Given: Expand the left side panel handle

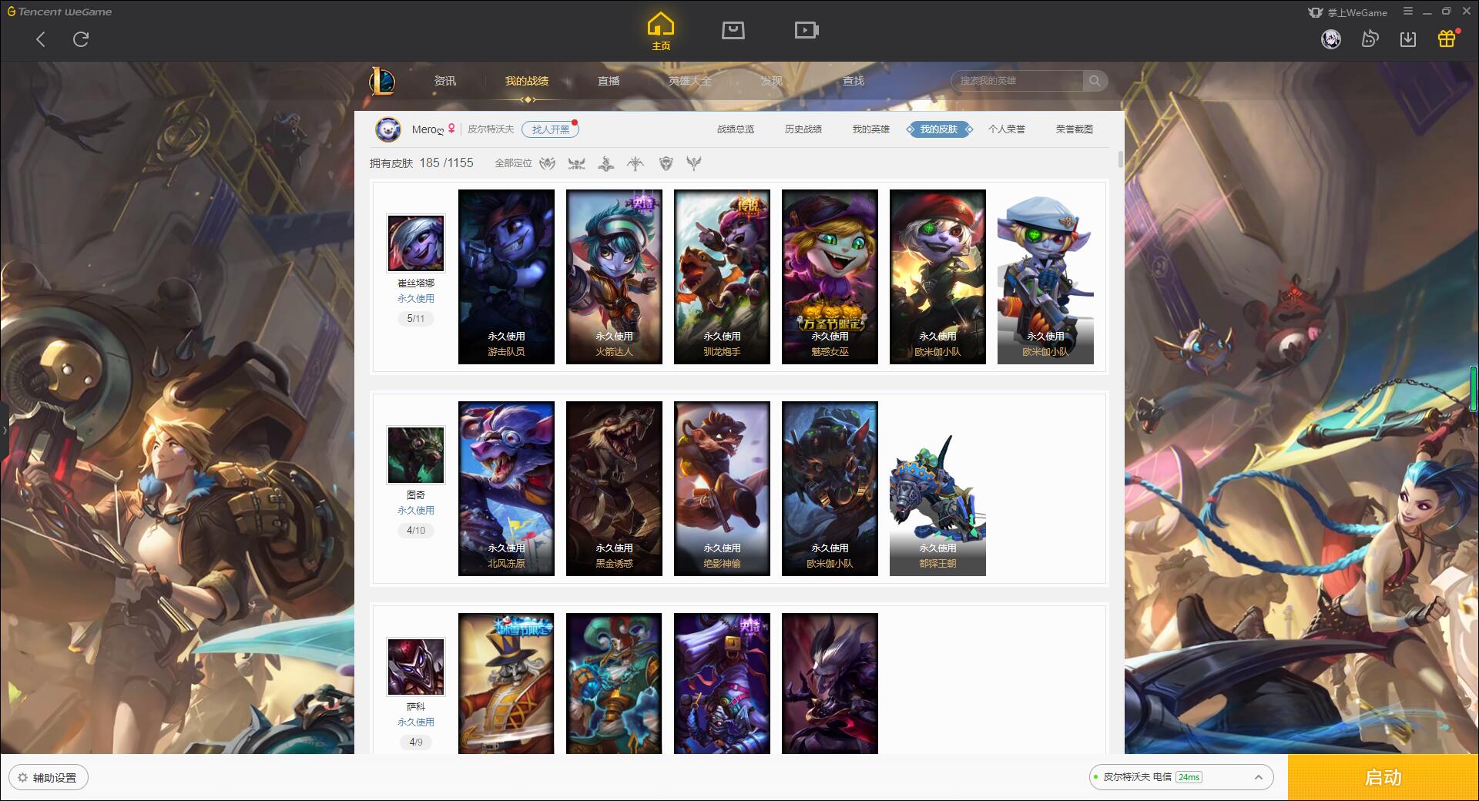Looking at the screenshot, I should [x=4, y=430].
